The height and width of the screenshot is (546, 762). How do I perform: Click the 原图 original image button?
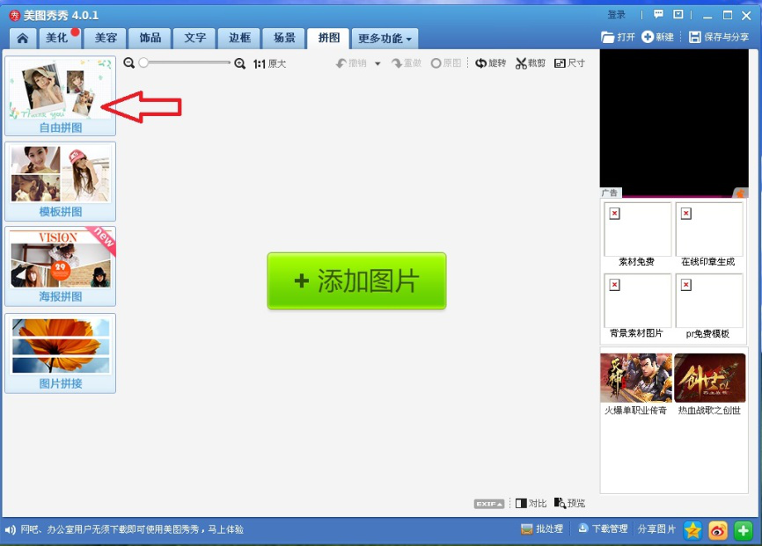446,63
